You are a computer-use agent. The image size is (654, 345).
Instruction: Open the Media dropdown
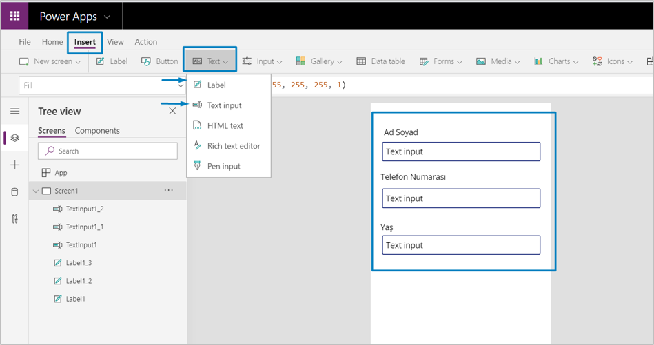498,61
